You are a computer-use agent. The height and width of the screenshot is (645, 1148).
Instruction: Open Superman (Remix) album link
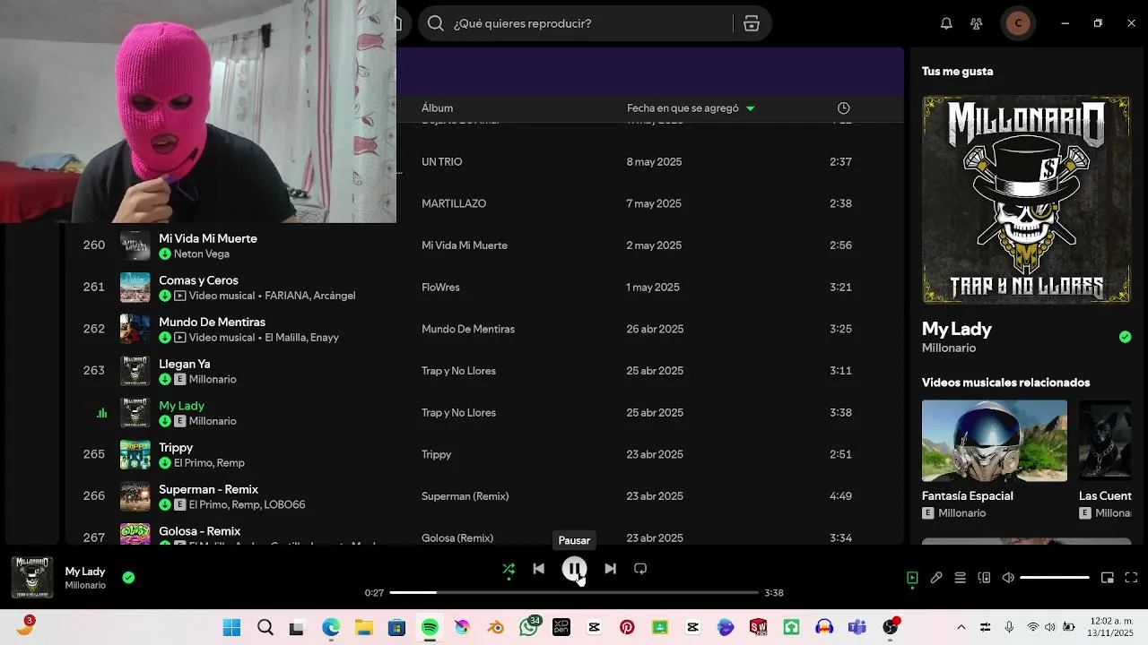click(x=465, y=496)
